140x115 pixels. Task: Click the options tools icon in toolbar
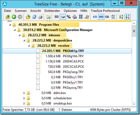(x=87, y=17)
